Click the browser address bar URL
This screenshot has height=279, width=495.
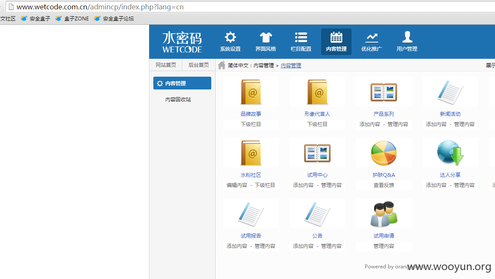(100, 7)
